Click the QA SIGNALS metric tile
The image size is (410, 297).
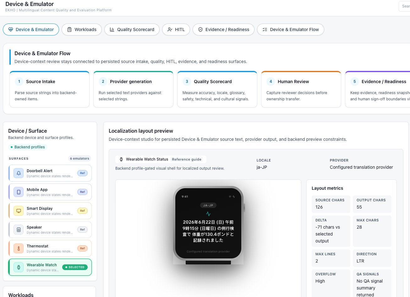(372, 283)
